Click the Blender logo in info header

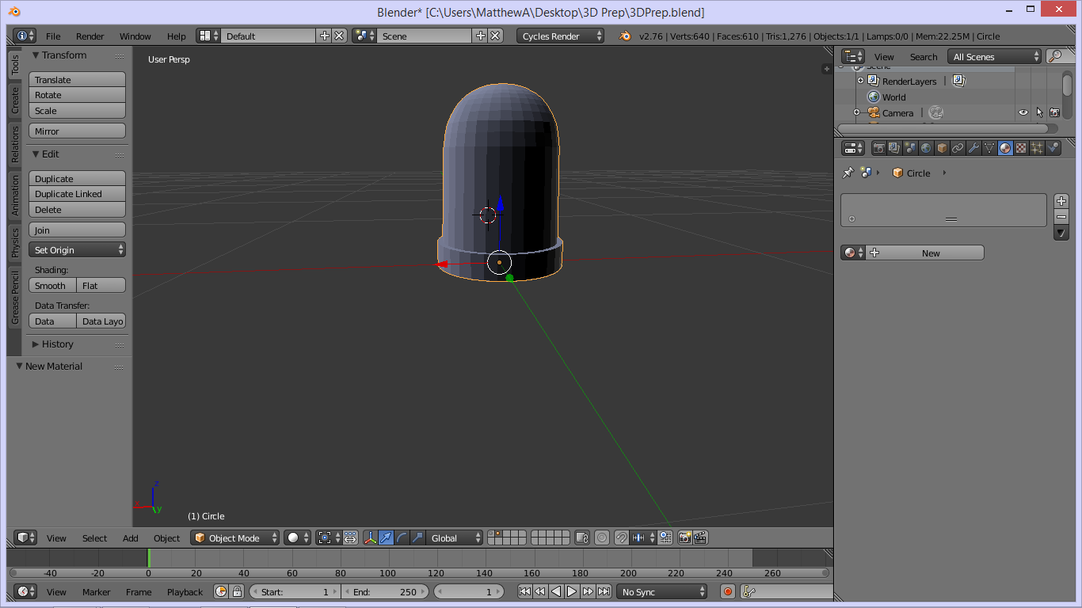[625, 36]
